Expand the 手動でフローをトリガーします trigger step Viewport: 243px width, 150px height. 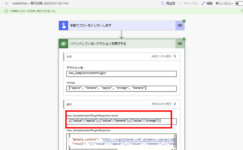pyautogui.click(x=120, y=26)
